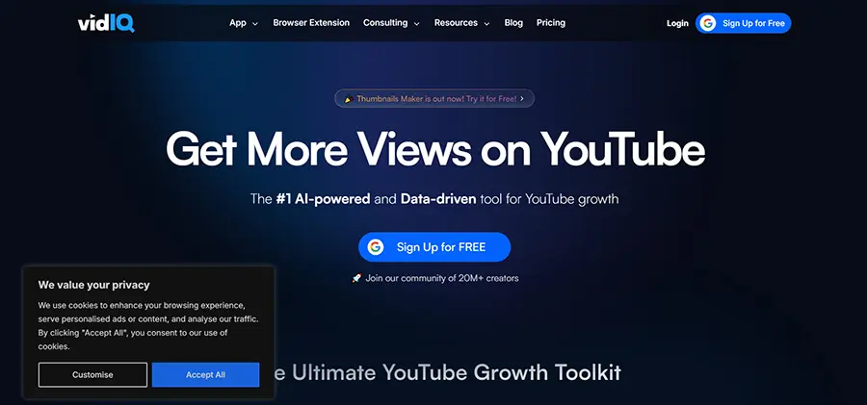
Task: Click Customise in the cookie banner
Action: tap(92, 374)
